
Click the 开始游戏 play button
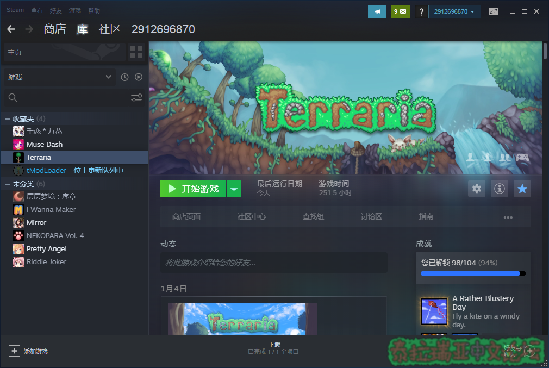tap(193, 189)
